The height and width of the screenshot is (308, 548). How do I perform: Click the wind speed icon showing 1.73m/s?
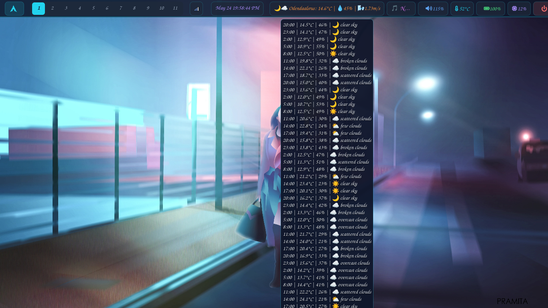point(361,8)
